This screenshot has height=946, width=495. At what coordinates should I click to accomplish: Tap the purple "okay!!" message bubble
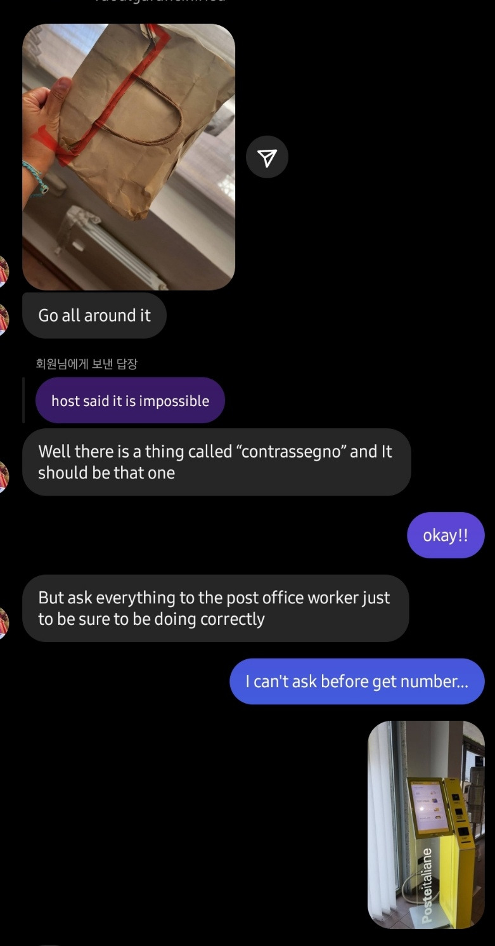tap(445, 535)
